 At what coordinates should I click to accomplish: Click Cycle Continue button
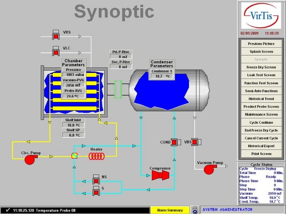pos(261,123)
